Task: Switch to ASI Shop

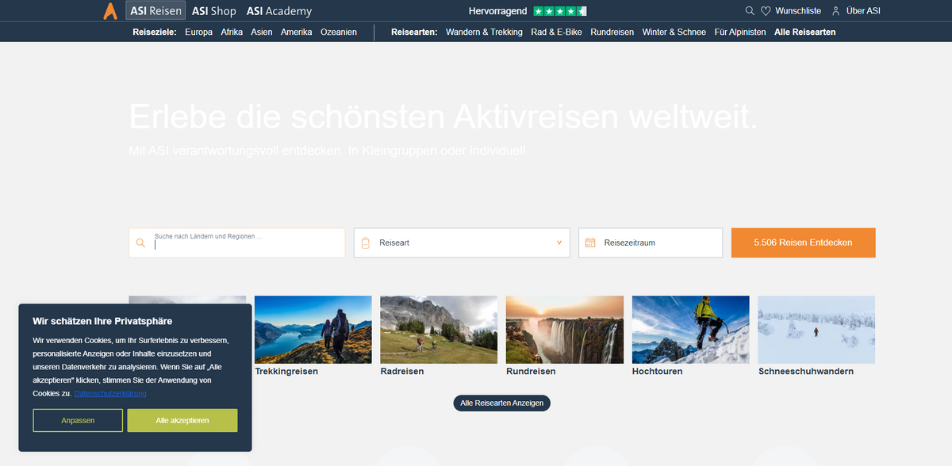Action: (x=214, y=11)
